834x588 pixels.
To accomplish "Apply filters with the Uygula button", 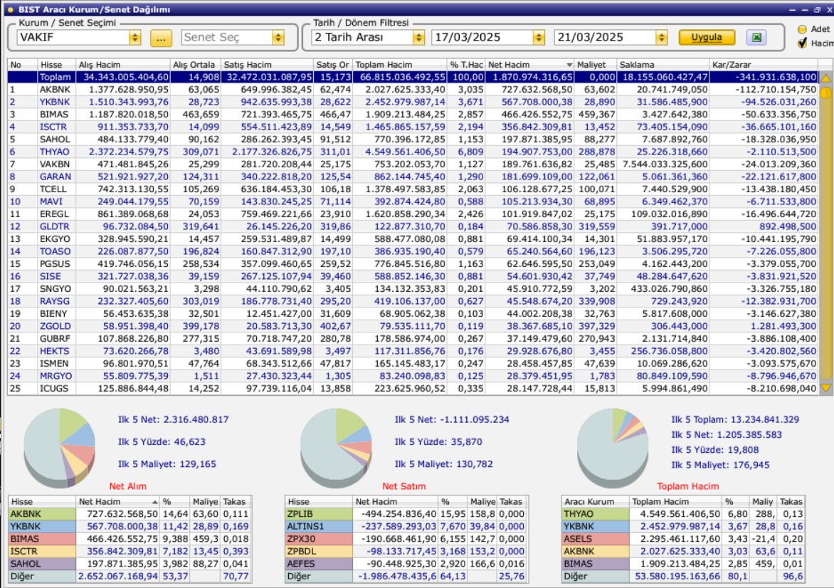I will (x=707, y=37).
